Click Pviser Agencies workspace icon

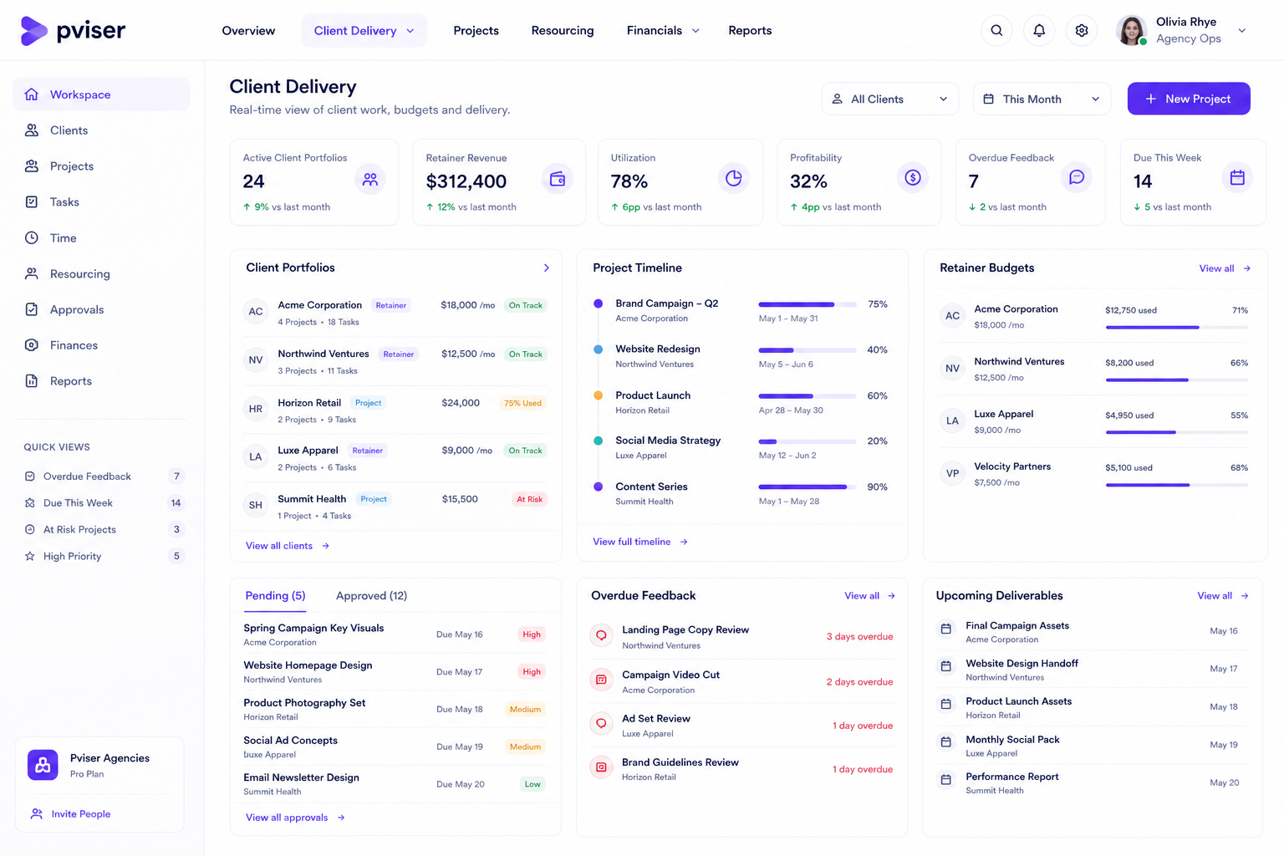click(43, 765)
